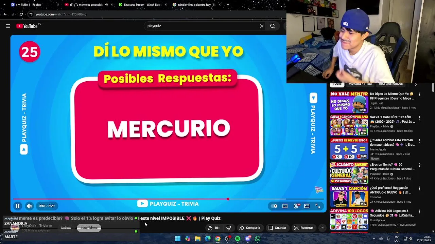This screenshot has width=435, height=244.
Task: Go back in browser history
Action: tap(5, 14)
